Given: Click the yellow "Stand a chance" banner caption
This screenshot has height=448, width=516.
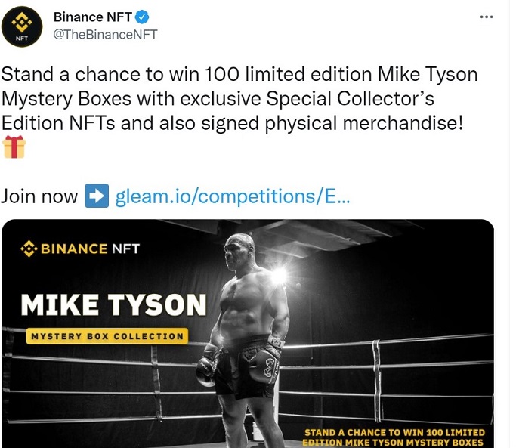Looking at the screenshot, I should tap(394, 437).
